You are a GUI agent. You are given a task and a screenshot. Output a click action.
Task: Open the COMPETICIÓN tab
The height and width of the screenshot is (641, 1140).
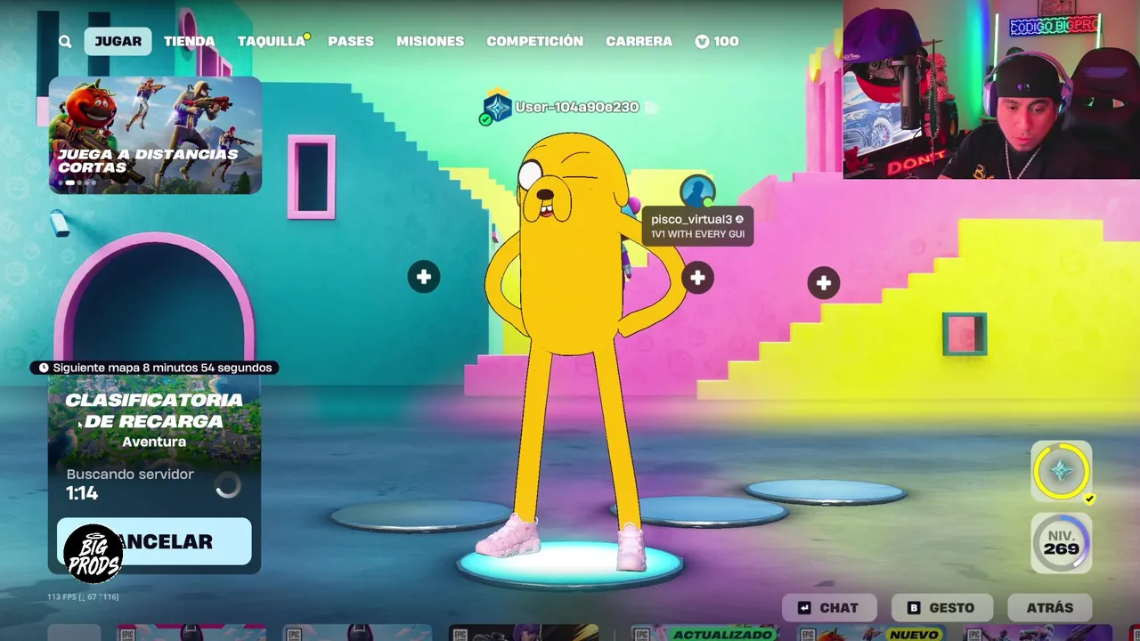click(x=534, y=41)
